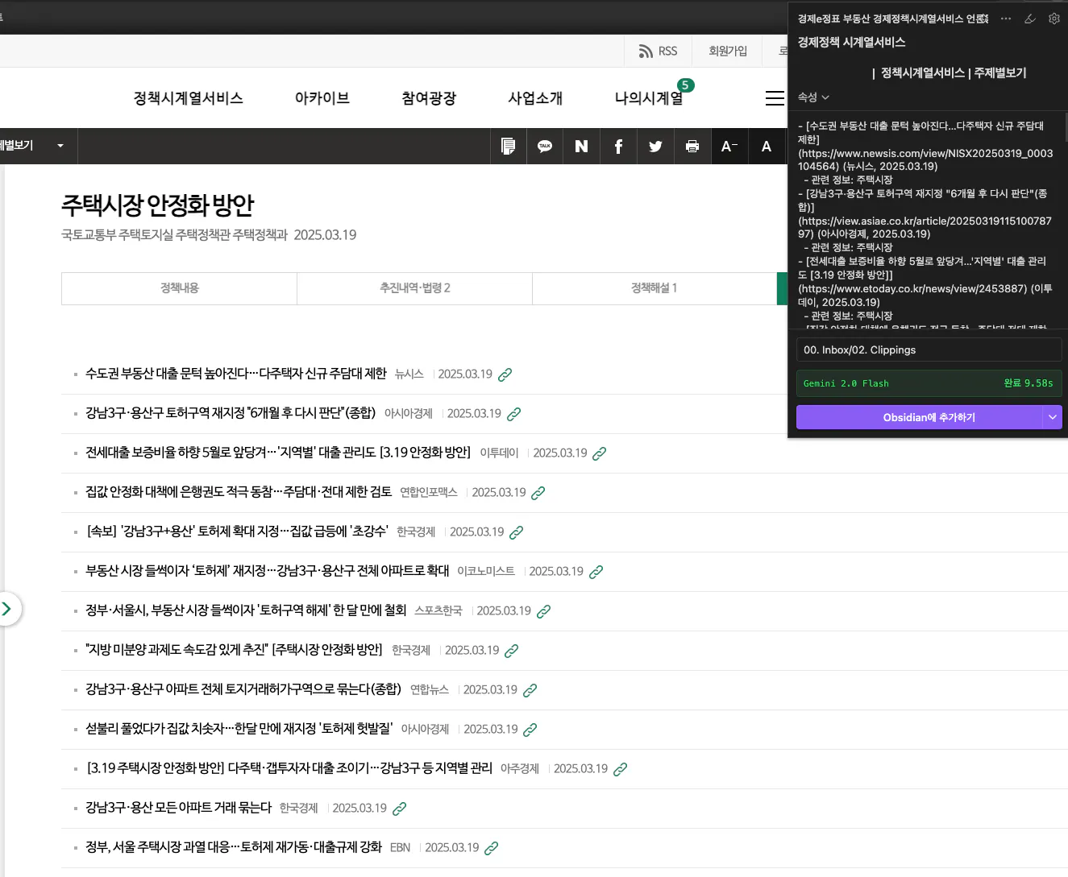Click link icon on 지방 미분양 과제 row

point(512,651)
